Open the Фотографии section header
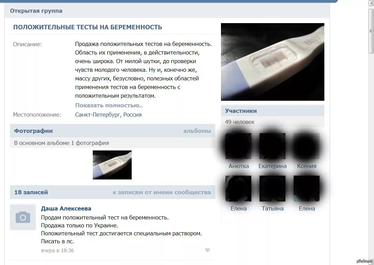The image size is (374, 265). (33, 131)
